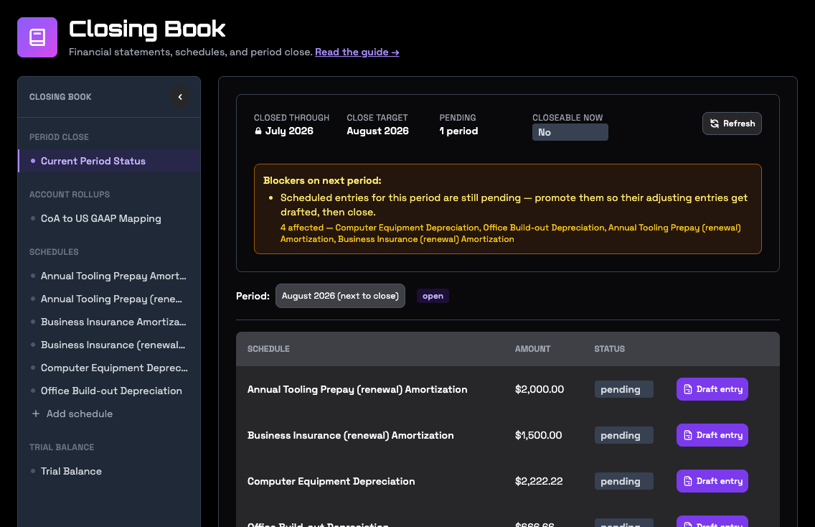Image resolution: width=815 pixels, height=527 pixels.
Task: Click the $2,000.00 amount
Action: (x=539, y=389)
